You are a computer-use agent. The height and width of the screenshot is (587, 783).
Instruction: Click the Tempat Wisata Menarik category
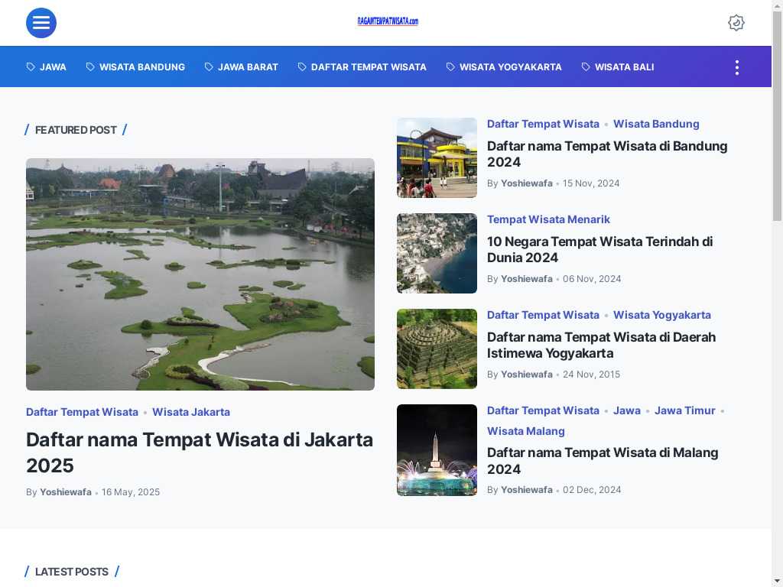click(548, 219)
